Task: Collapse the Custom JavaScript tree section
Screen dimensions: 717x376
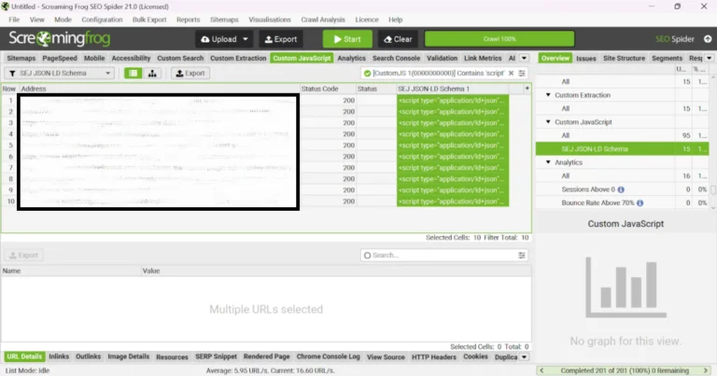Action: (549, 122)
